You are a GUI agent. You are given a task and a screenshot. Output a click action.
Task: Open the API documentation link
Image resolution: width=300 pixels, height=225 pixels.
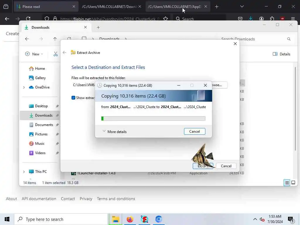pyautogui.click(x=39, y=199)
